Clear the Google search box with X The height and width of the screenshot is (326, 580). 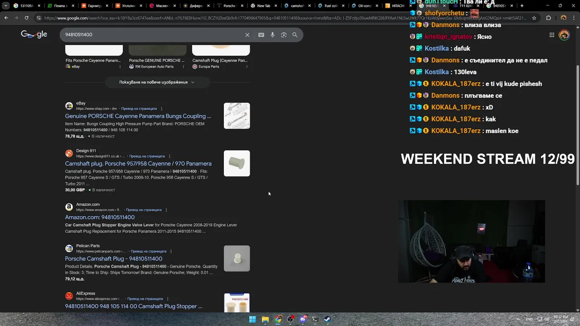[247, 35]
